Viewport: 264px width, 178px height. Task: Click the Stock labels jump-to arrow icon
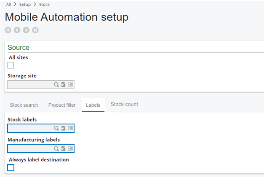(x=63, y=128)
